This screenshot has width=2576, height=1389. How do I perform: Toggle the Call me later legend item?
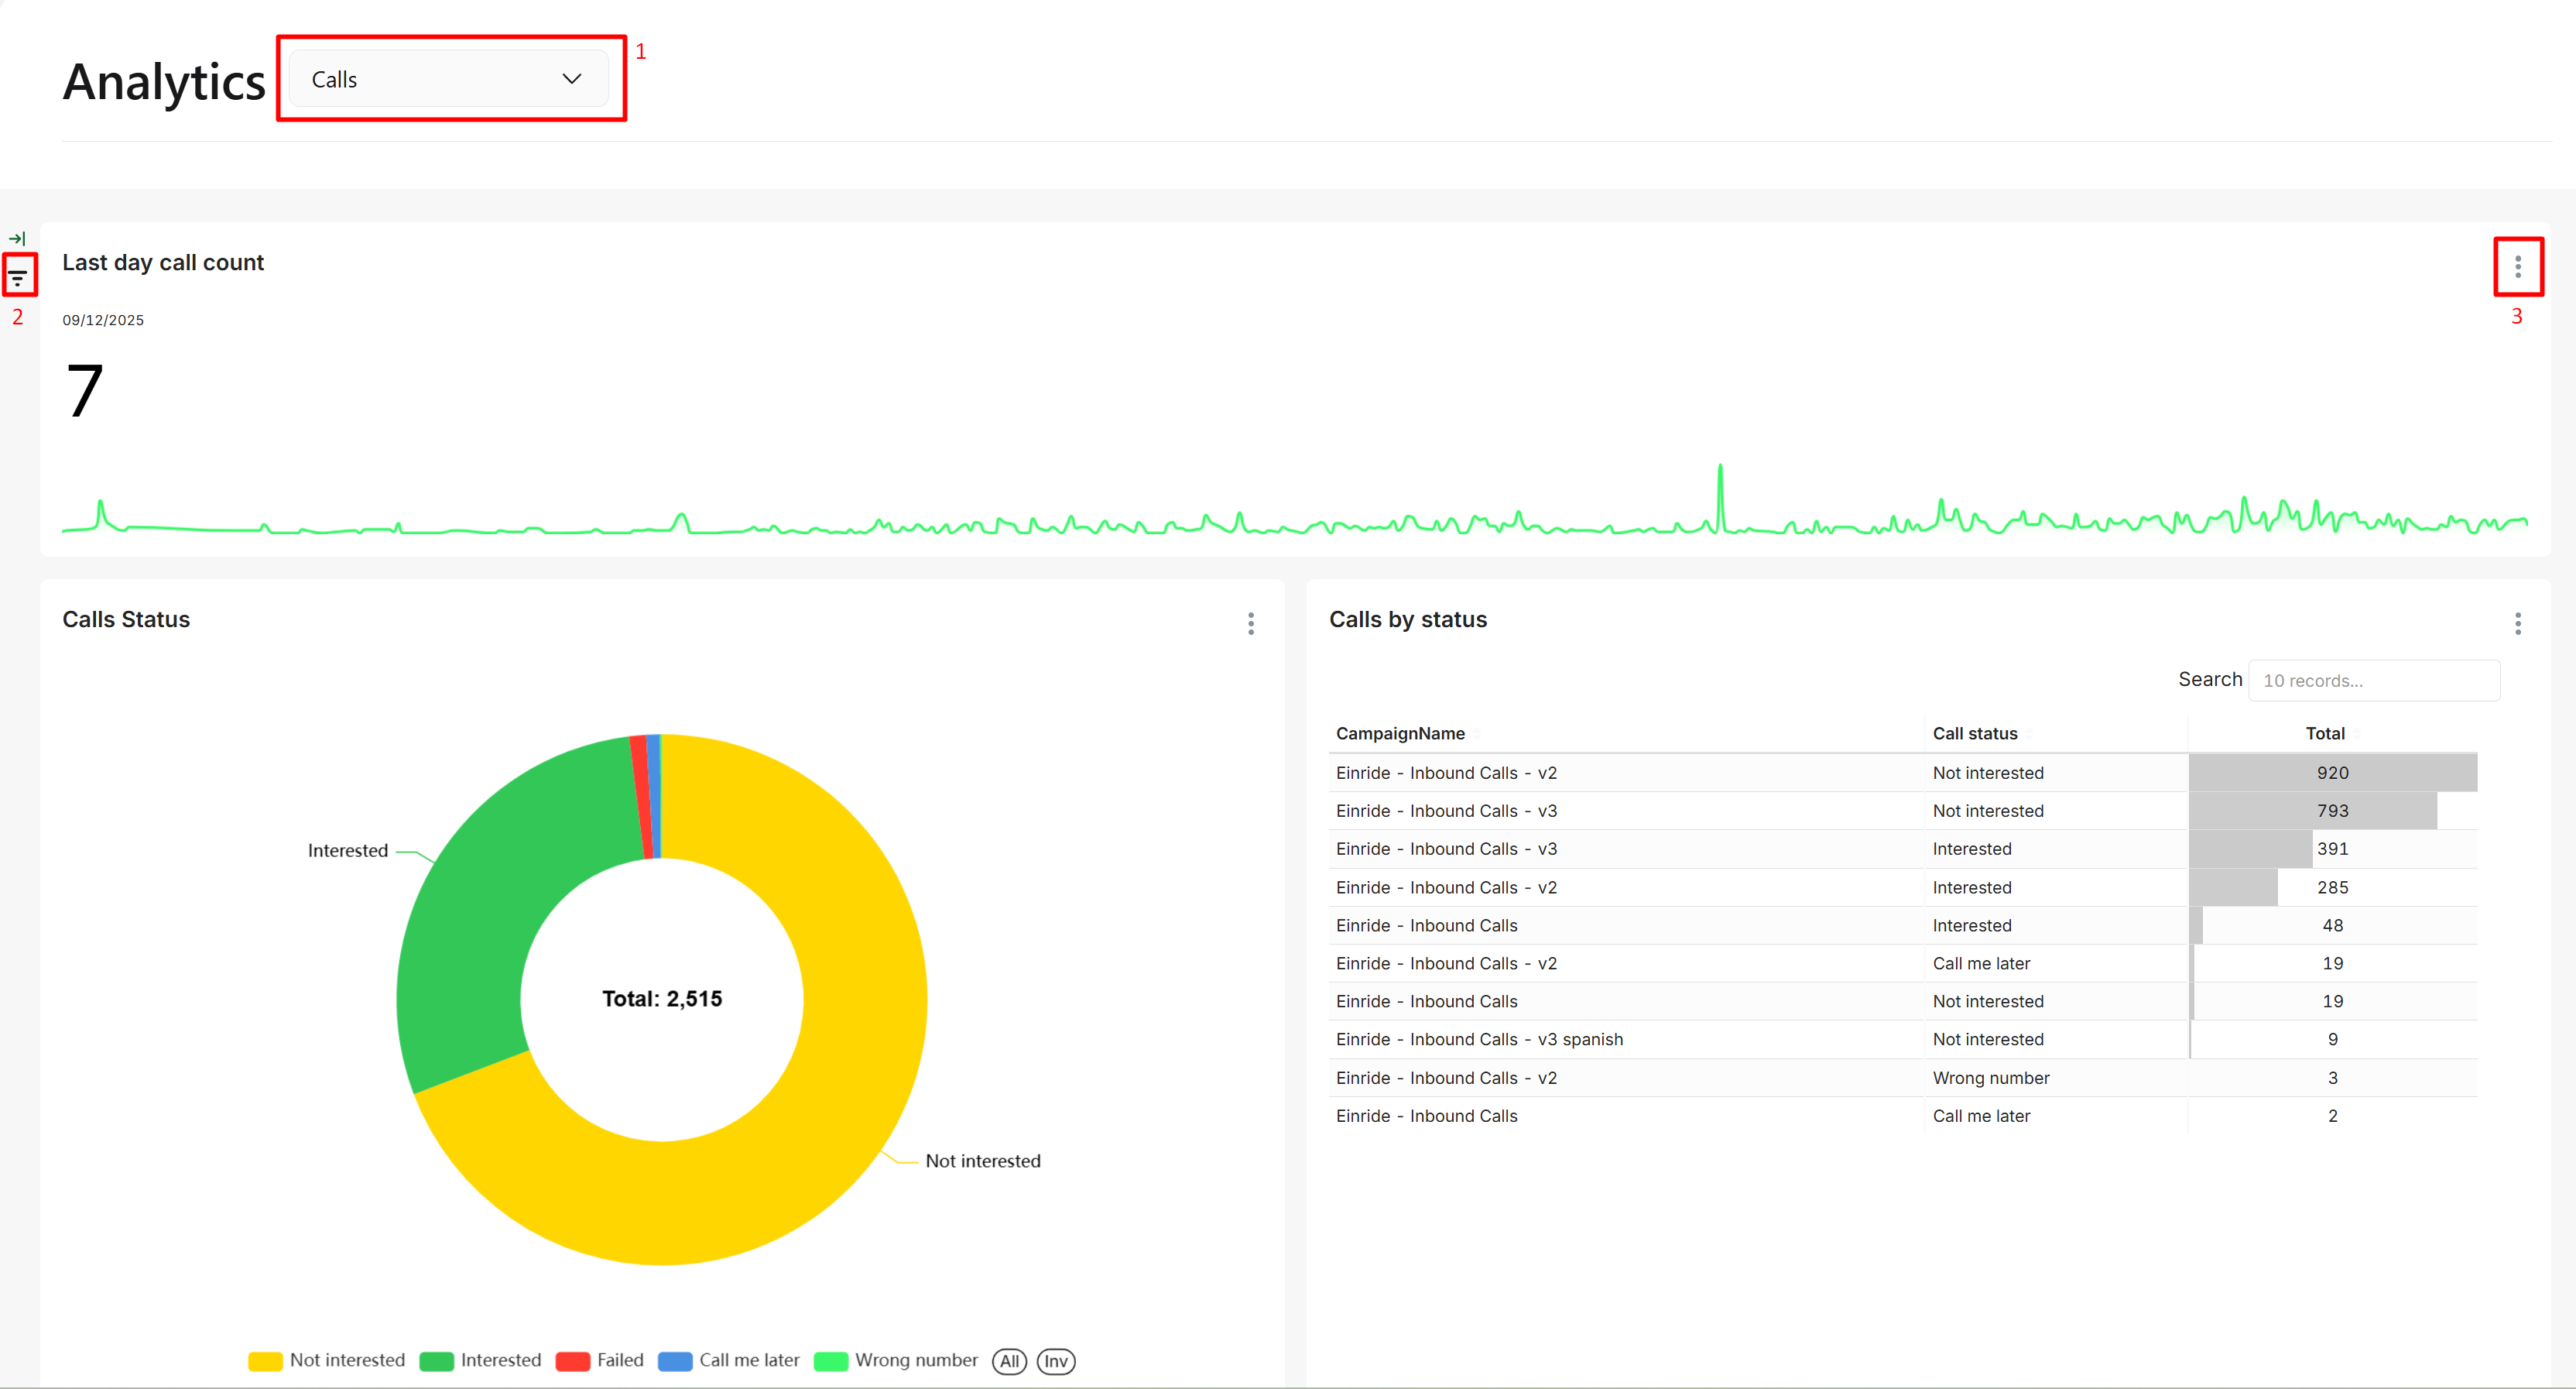tap(677, 1361)
